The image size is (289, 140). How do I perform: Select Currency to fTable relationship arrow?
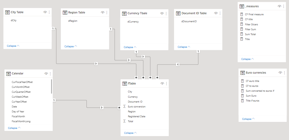tap(143, 57)
